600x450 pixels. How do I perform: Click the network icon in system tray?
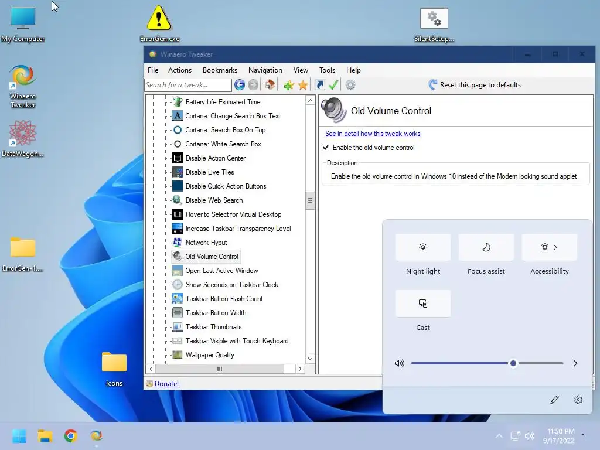click(516, 436)
